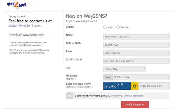174x110 pixels.
Task: Click the captcha image showing the code
Action: point(117,86)
